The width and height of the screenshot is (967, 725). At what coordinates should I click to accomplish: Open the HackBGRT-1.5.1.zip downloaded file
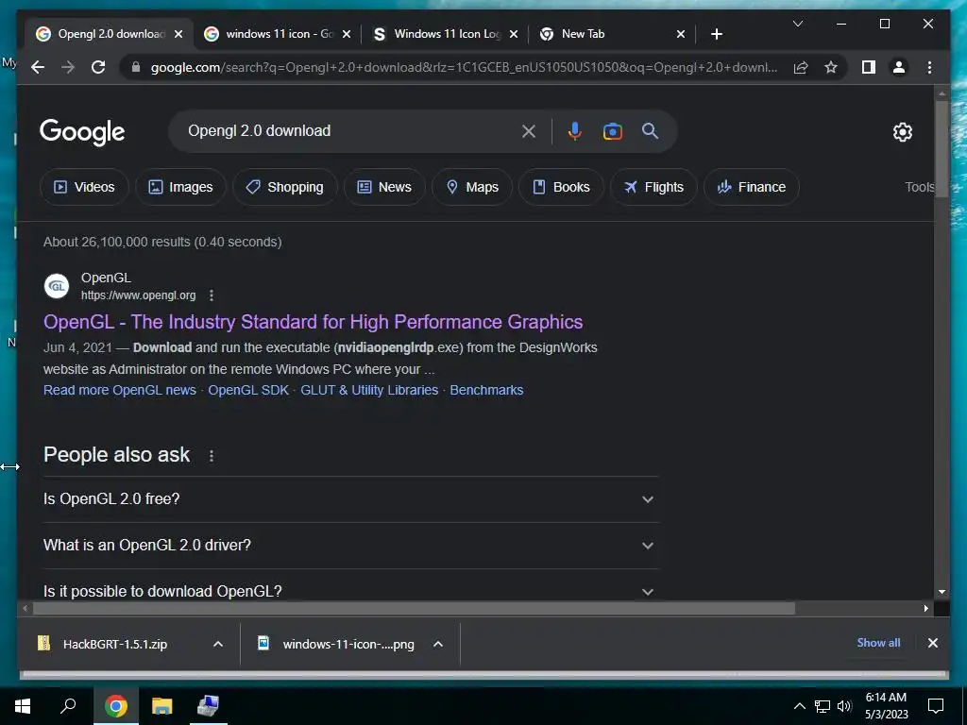(x=114, y=644)
